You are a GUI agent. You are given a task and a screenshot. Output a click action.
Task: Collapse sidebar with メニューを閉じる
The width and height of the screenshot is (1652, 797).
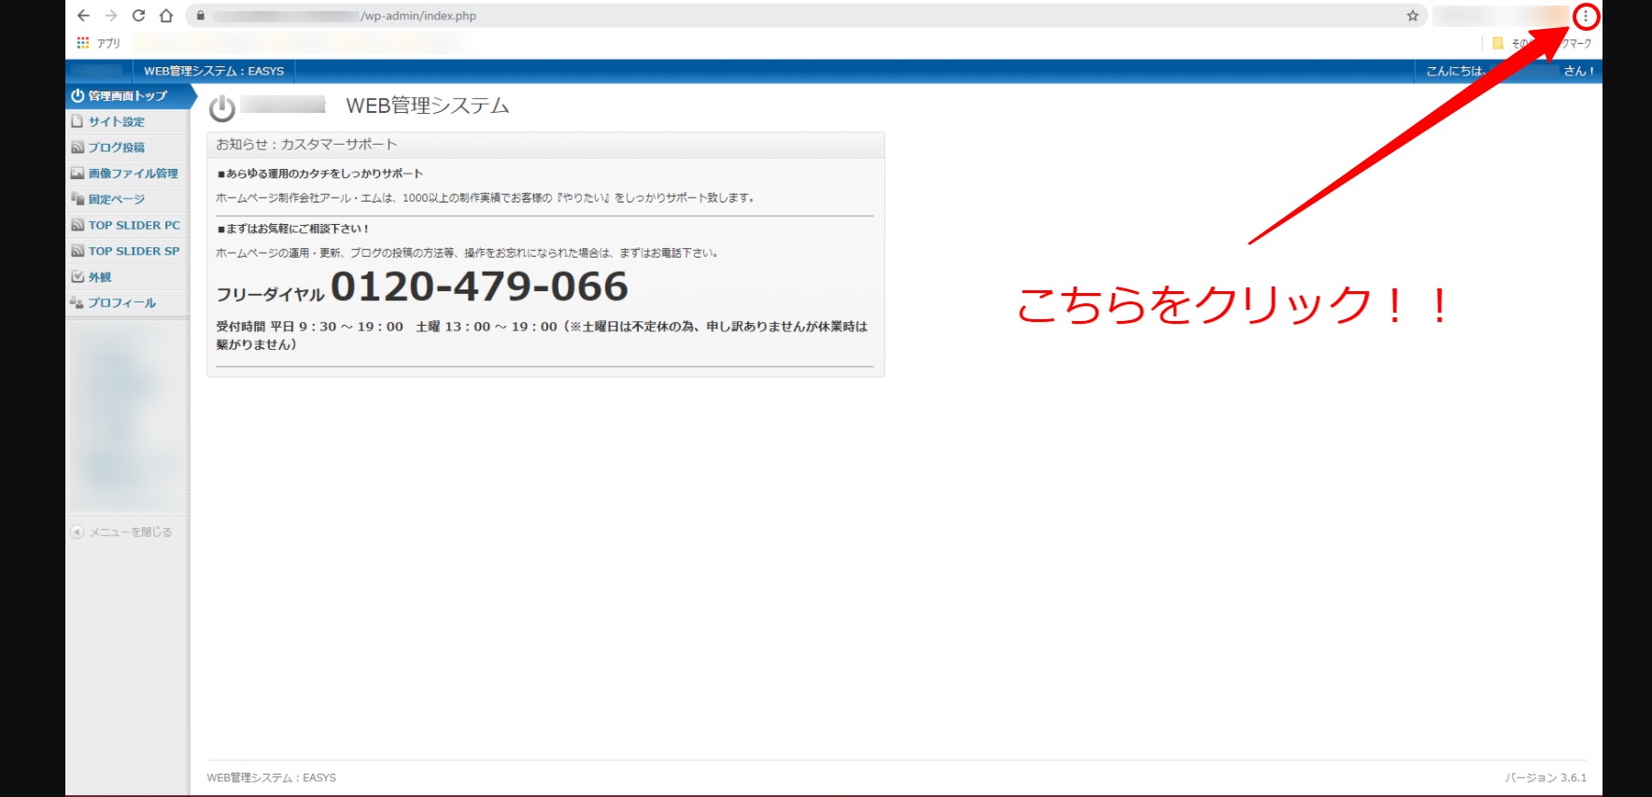click(130, 532)
